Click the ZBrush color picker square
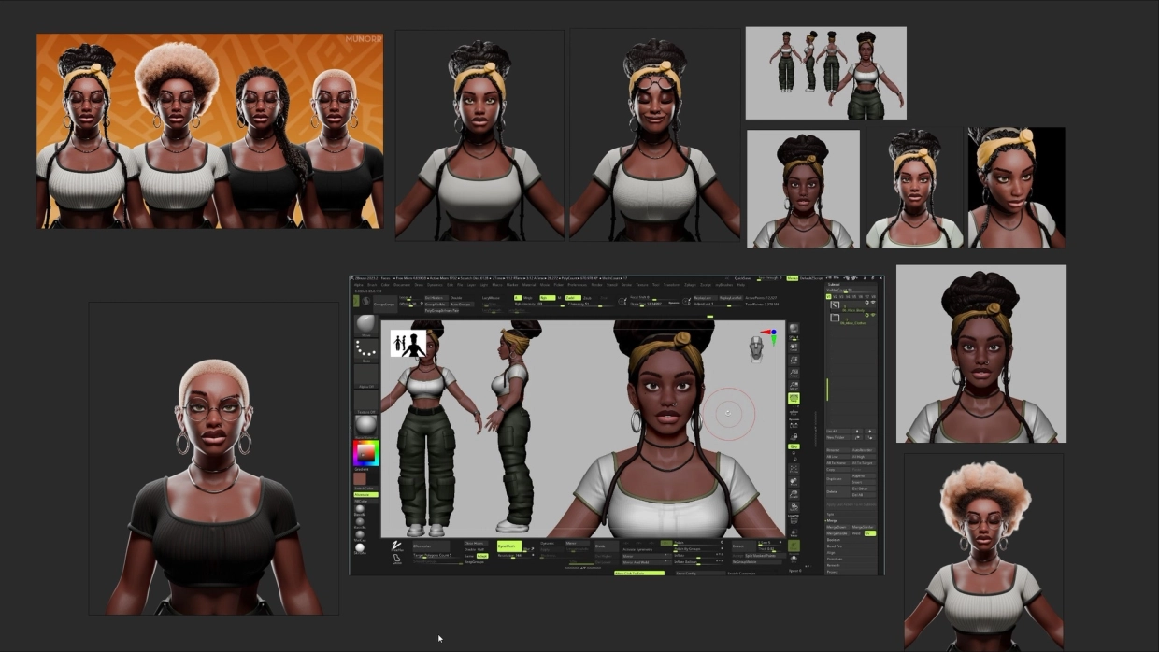This screenshot has height=652, width=1159. [x=366, y=453]
